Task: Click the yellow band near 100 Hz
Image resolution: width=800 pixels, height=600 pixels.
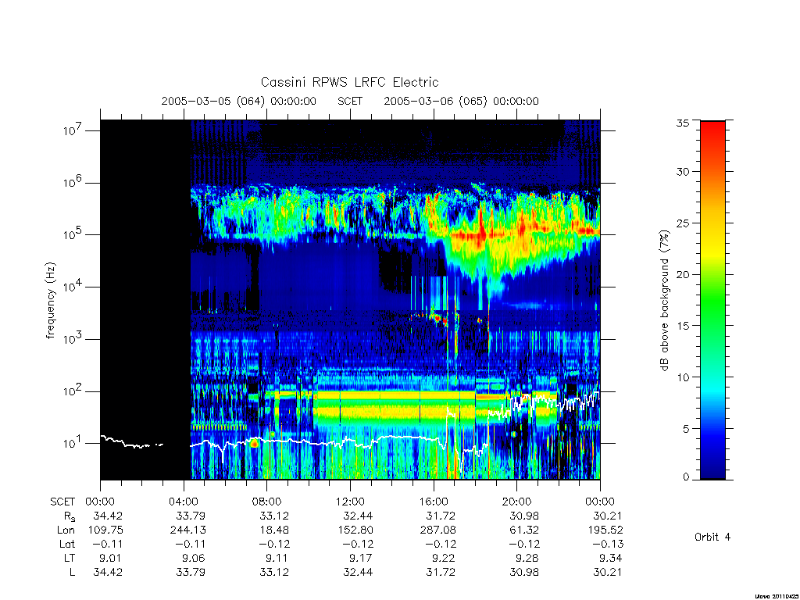Action: (395, 395)
